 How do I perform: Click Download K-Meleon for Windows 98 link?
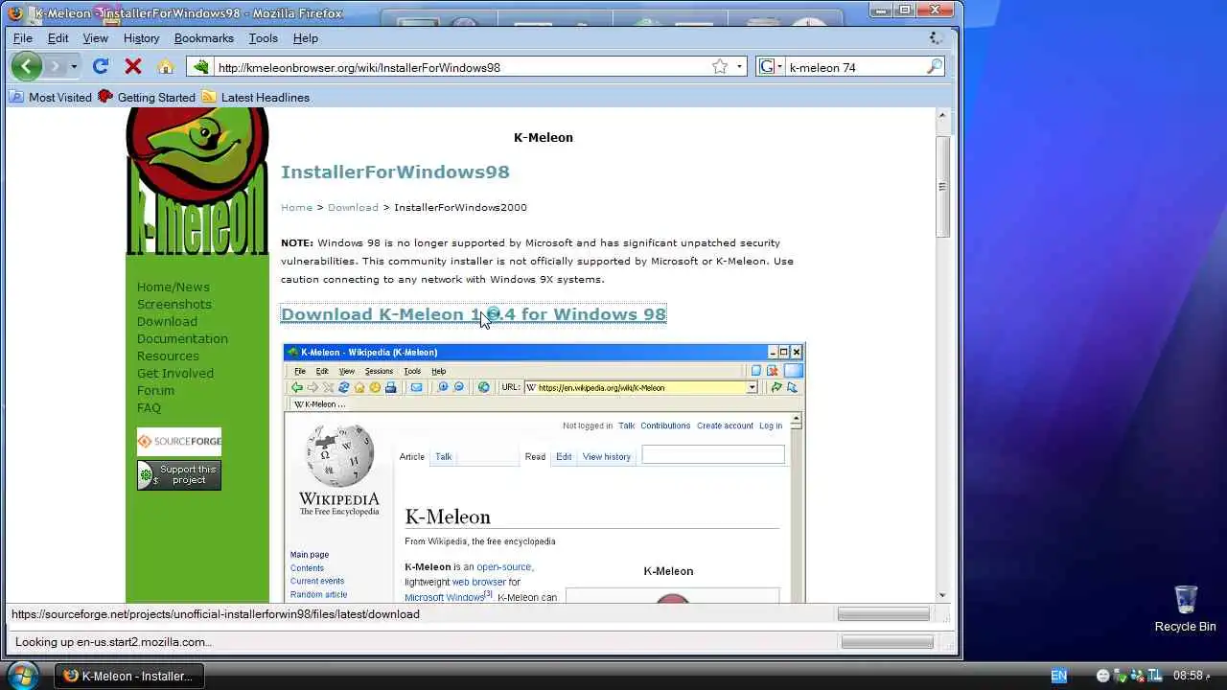click(x=474, y=314)
